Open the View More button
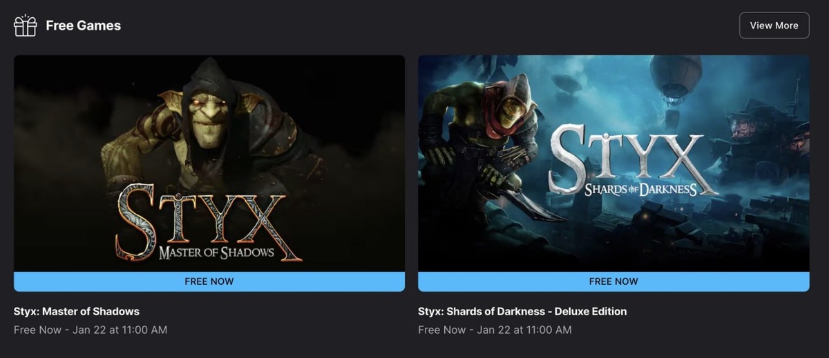This screenshot has height=358, width=829. (774, 26)
